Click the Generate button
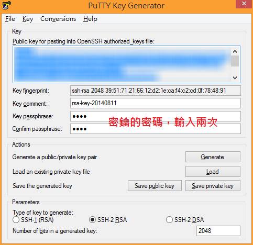The width and height of the screenshot is (253, 245). [213, 157]
